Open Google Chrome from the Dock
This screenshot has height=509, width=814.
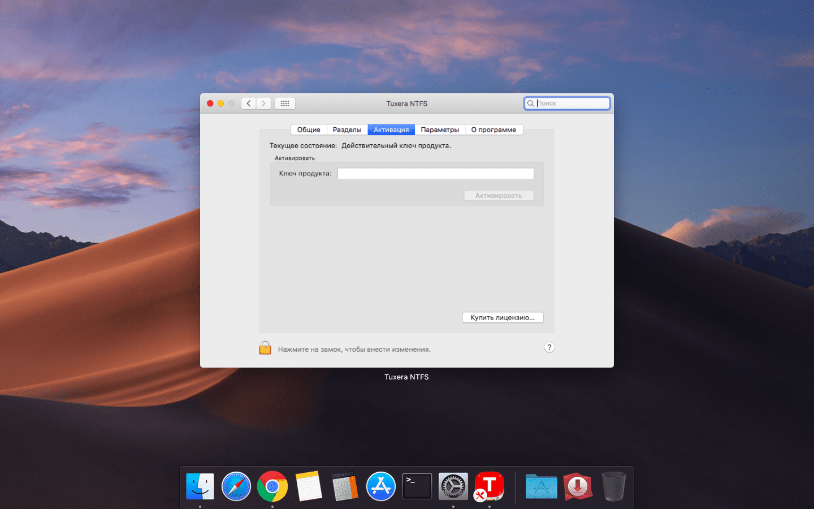point(272,486)
